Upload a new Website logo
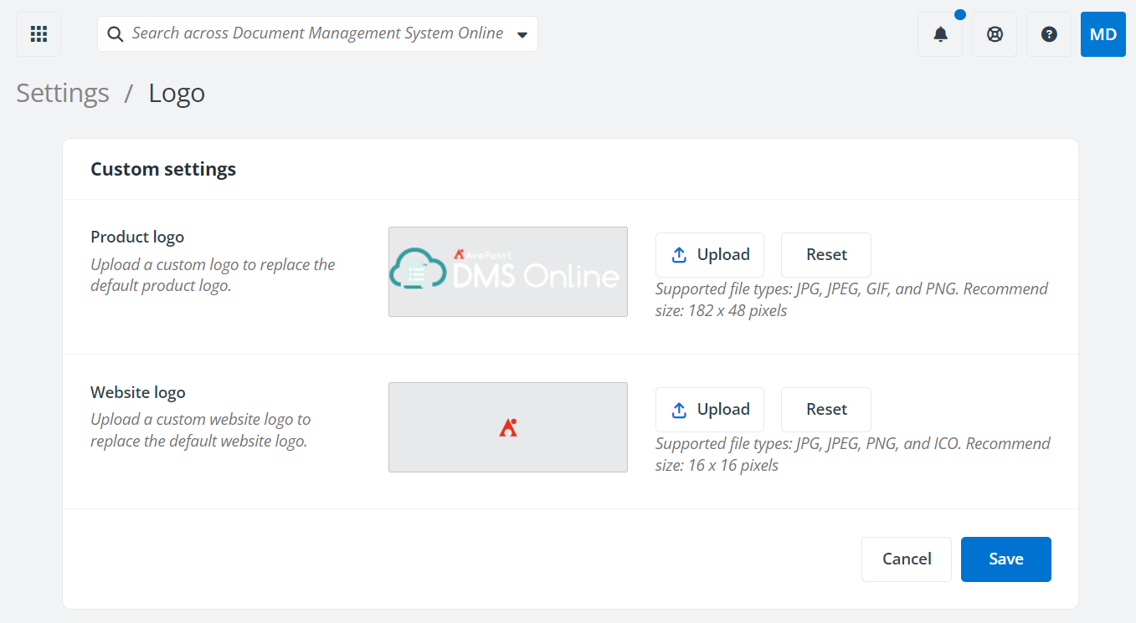 (709, 409)
